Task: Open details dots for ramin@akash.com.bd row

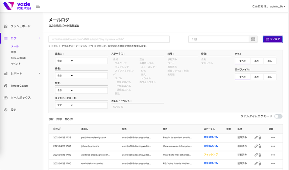Action: (x=273, y=164)
